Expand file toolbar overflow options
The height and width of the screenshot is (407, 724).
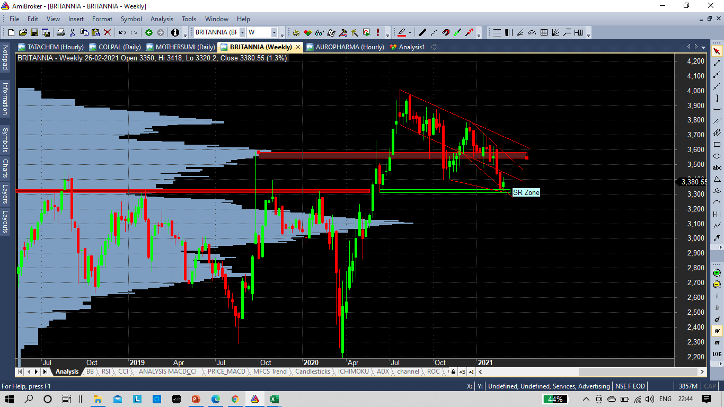point(185,34)
